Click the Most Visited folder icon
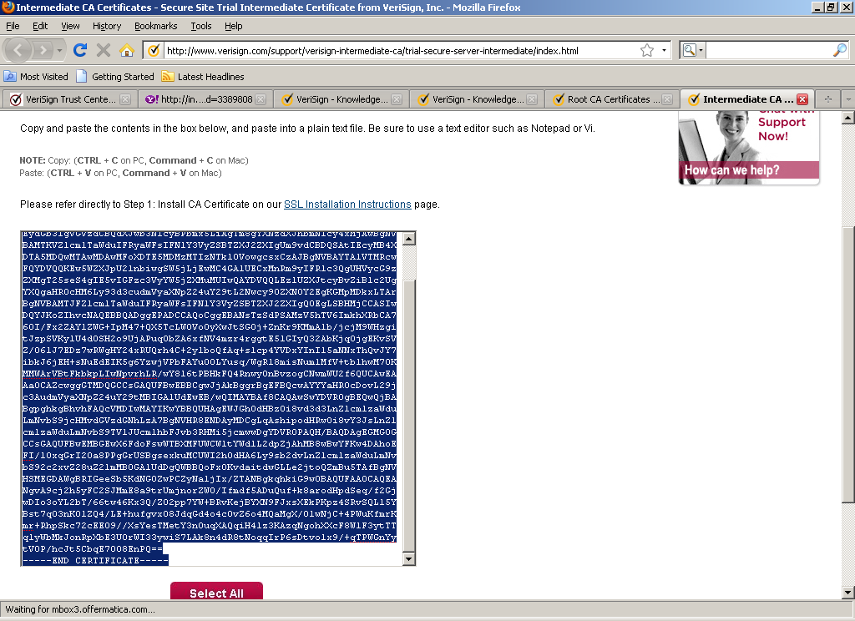Viewport: 855px width, 621px height. coord(10,76)
